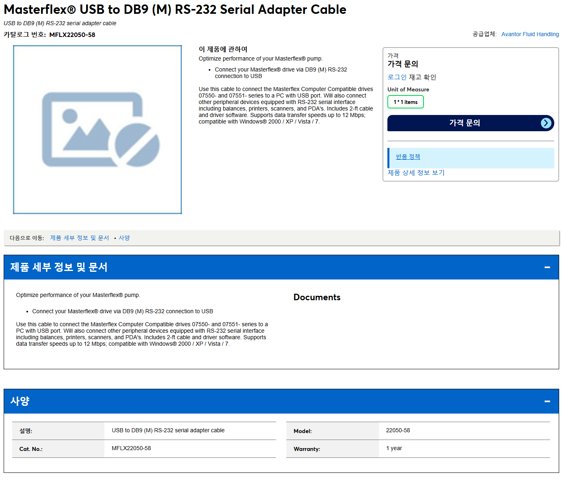
Task: Click the Unit of Measure label
Action: click(408, 89)
